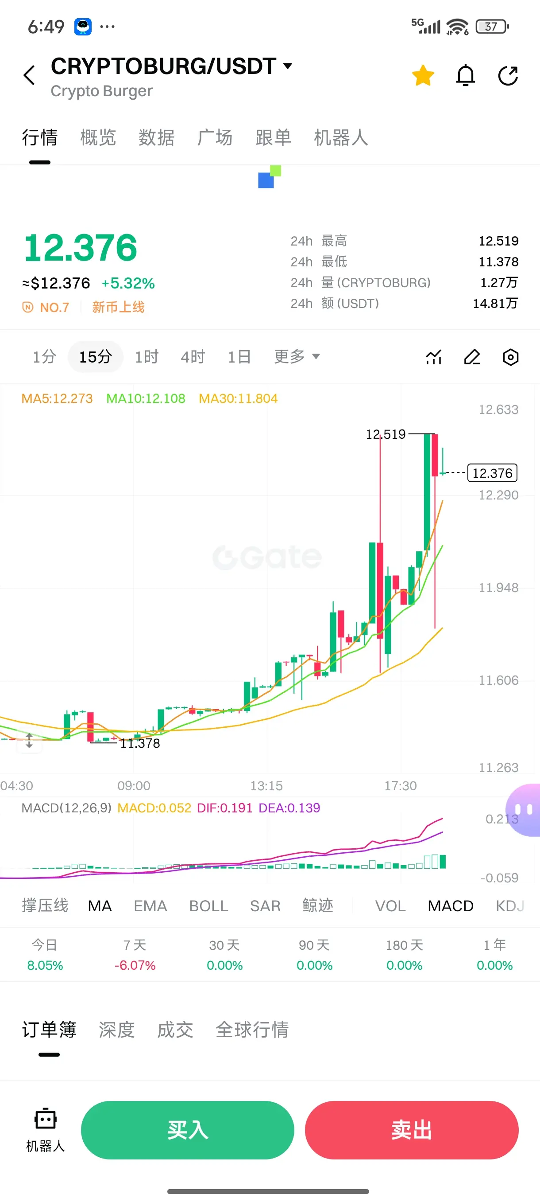This screenshot has width=540, height=1202.
Task: Toggle the MACD sub-indicator
Action: point(451,905)
